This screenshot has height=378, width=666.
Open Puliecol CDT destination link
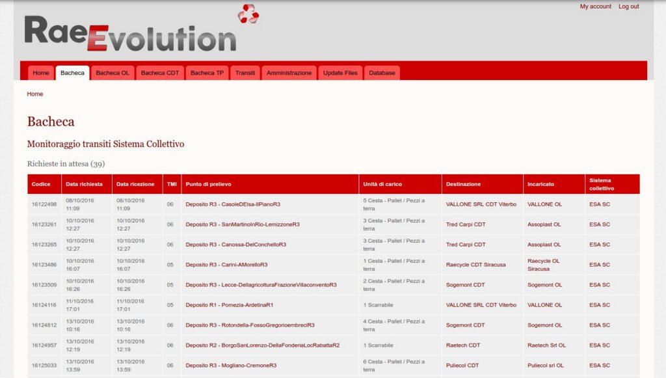pos(462,365)
